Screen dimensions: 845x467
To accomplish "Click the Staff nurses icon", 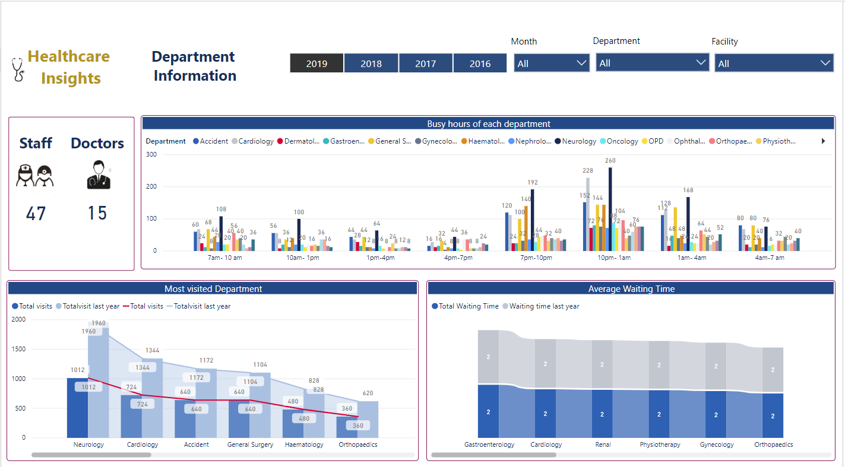I will [35, 176].
